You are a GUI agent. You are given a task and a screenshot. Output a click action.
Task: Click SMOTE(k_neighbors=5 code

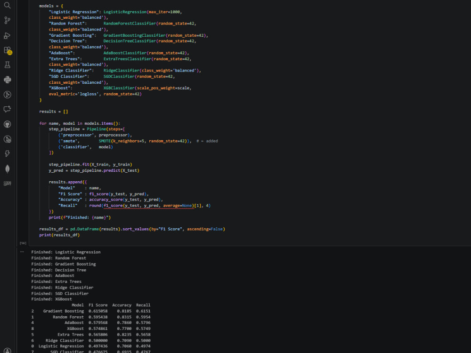click(122, 141)
